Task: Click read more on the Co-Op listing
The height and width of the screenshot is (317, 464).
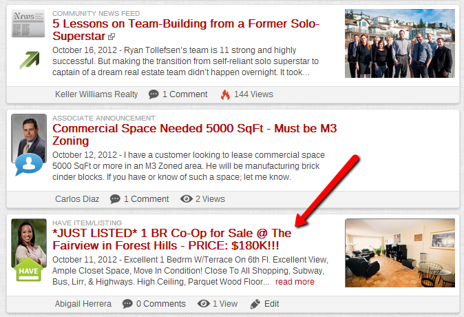Action: point(295,282)
